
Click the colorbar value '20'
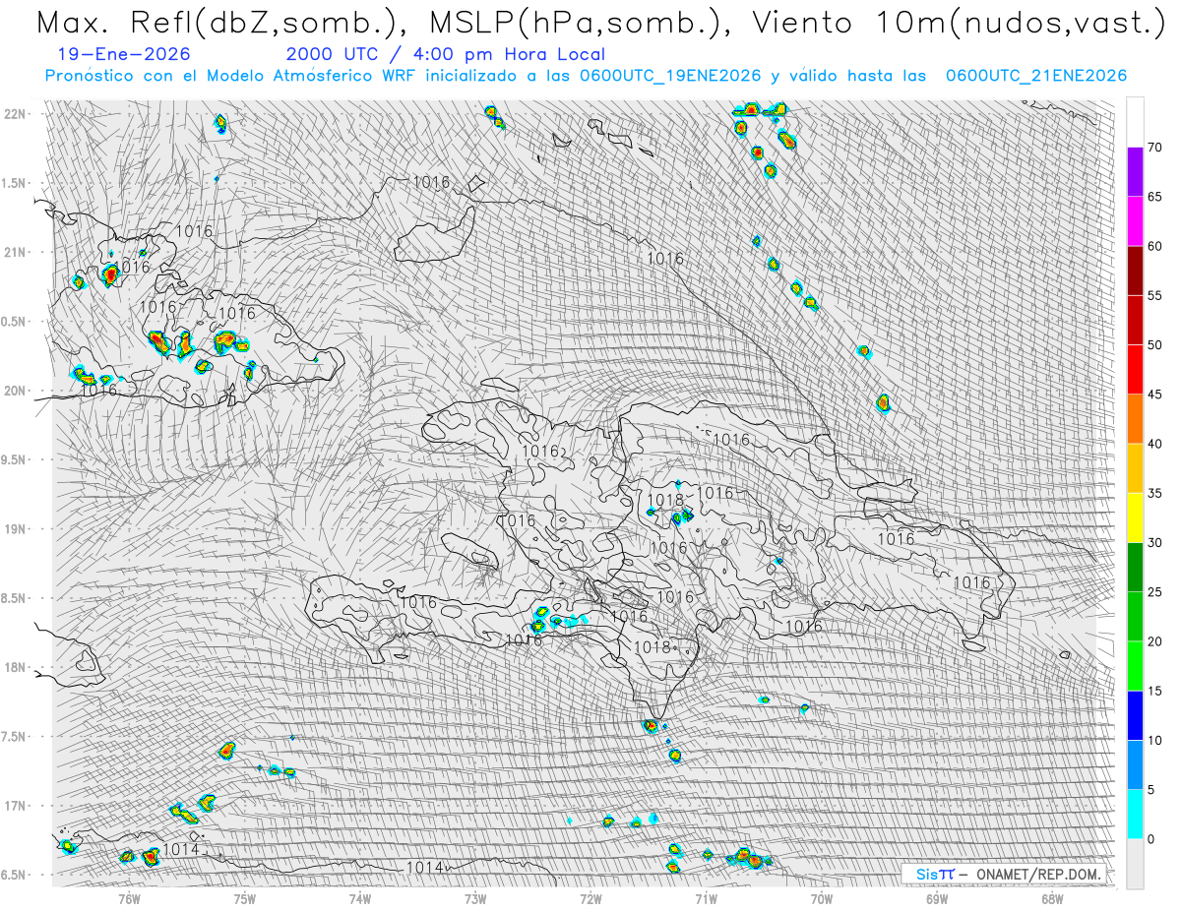(1156, 641)
